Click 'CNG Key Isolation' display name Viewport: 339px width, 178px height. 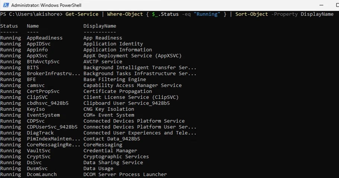[109, 109]
